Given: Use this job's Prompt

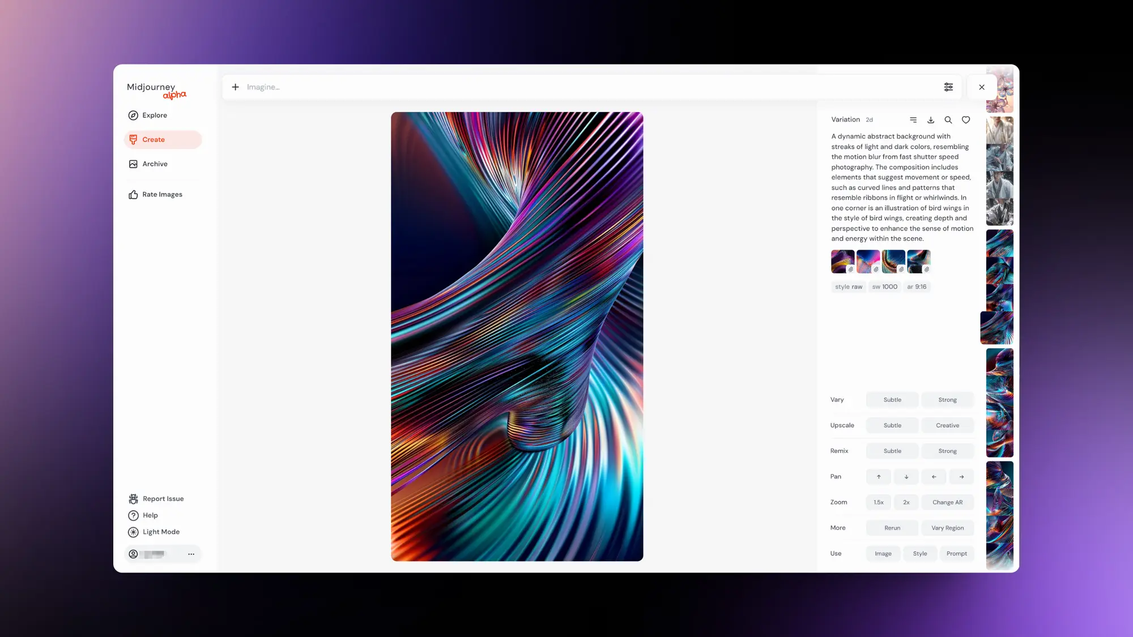Looking at the screenshot, I should [x=957, y=553].
